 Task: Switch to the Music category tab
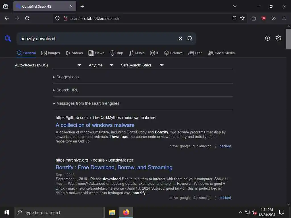tap(137, 53)
